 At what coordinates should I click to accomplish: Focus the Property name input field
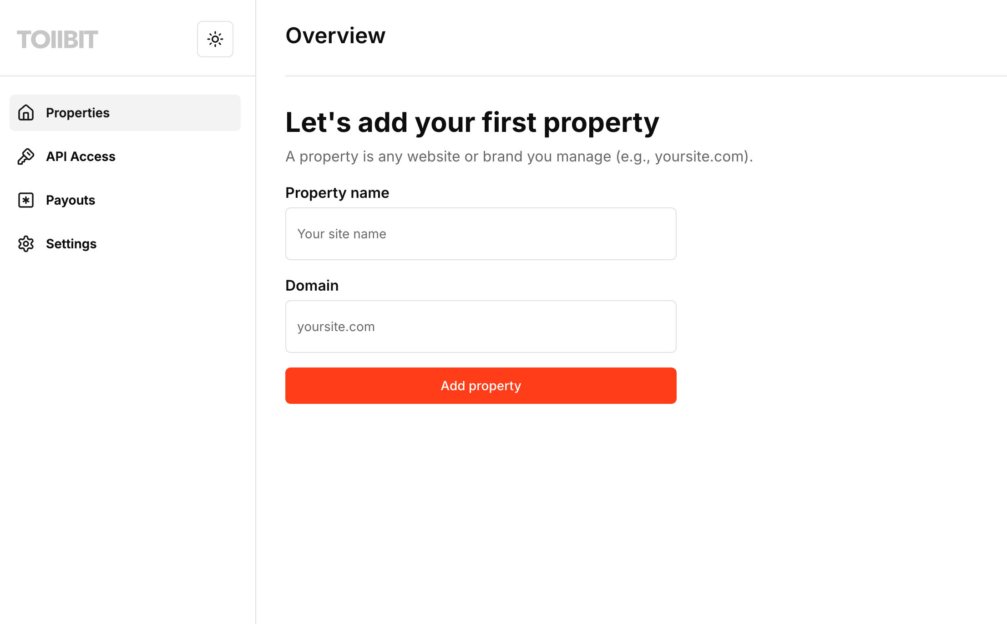[x=481, y=234]
